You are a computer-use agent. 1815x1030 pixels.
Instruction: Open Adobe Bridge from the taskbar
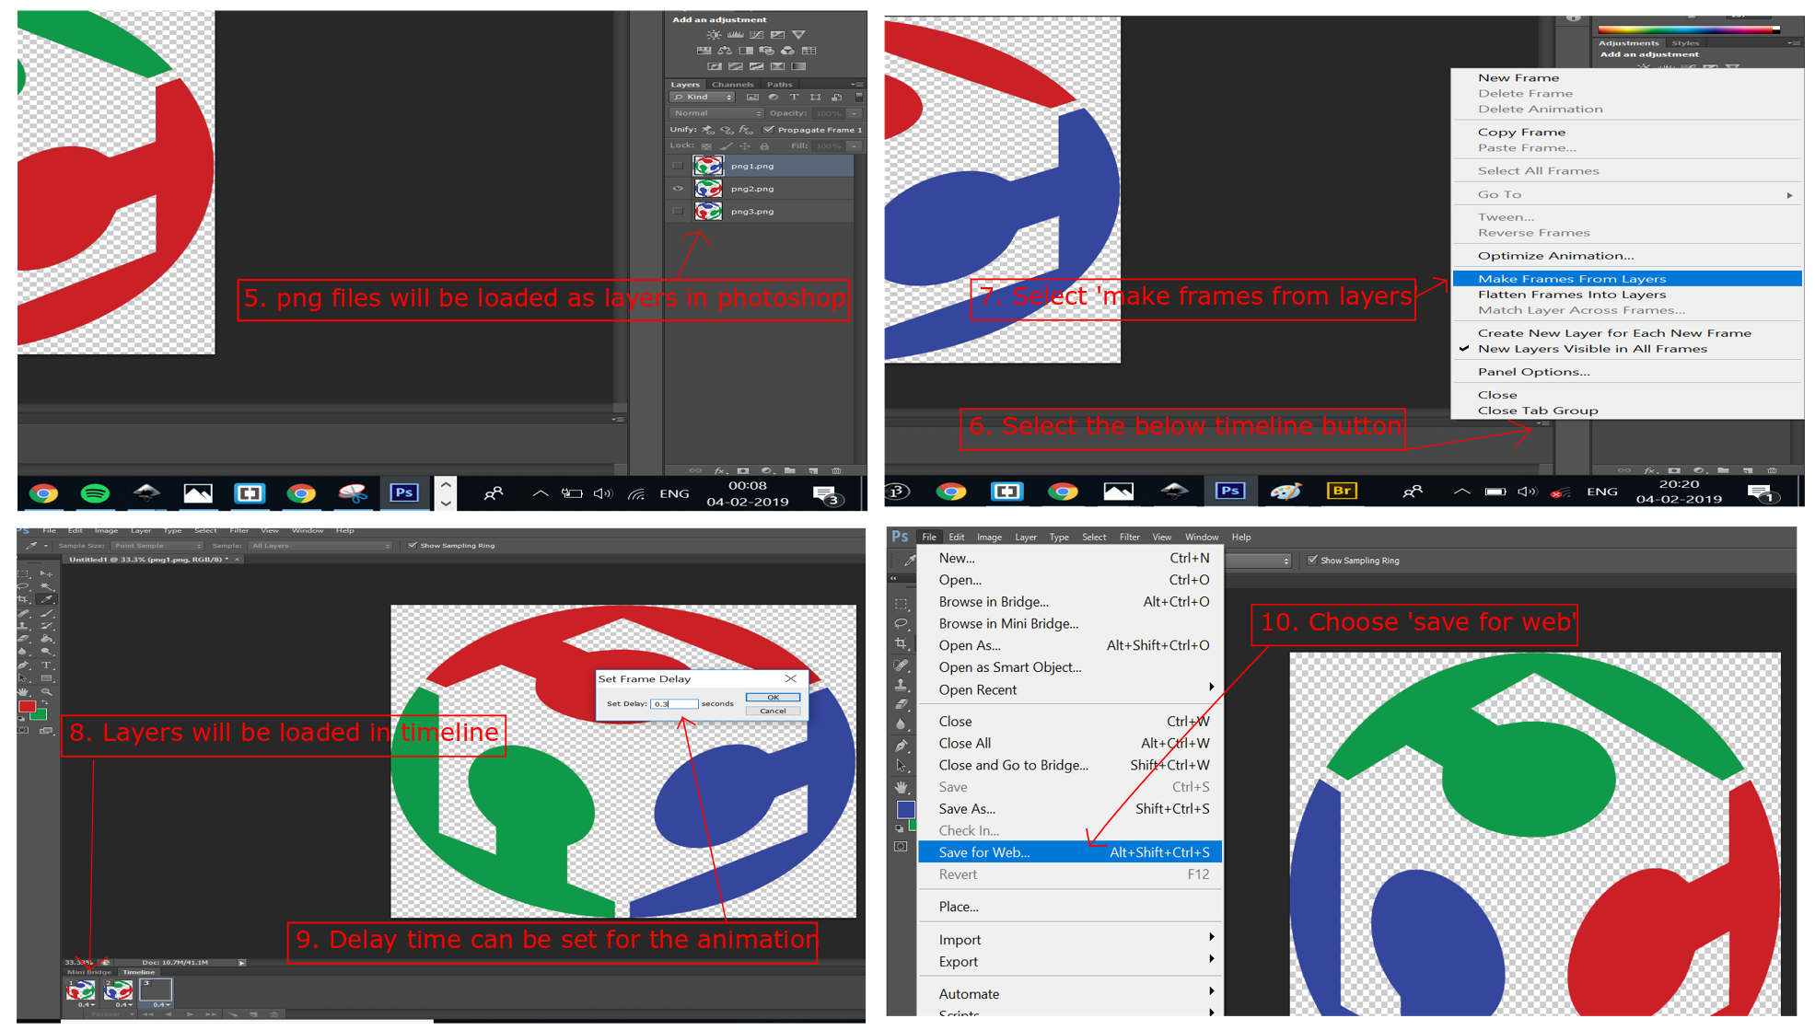click(x=1341, y=491)
